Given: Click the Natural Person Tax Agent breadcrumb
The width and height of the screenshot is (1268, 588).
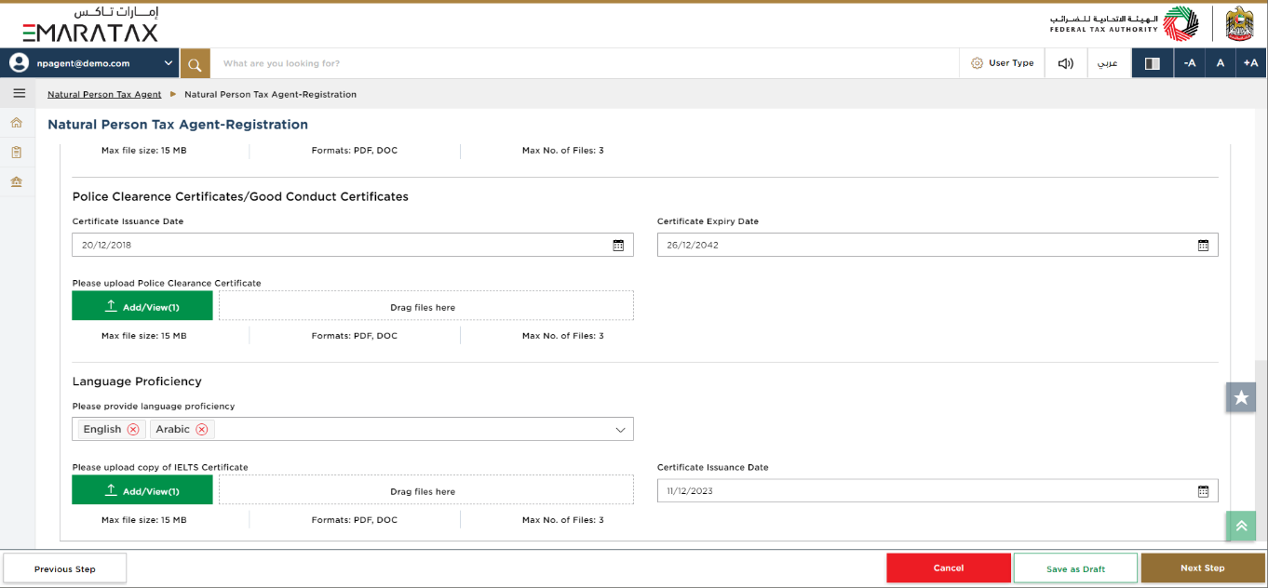Looking at the screenshot, I should pos(104,94).
